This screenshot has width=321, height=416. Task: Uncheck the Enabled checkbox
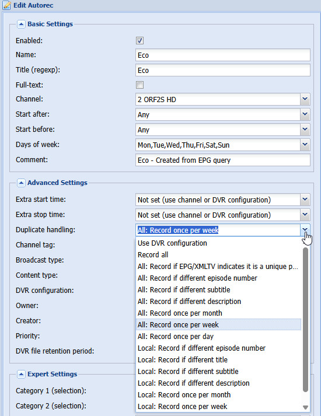click(x=140, y=41)
